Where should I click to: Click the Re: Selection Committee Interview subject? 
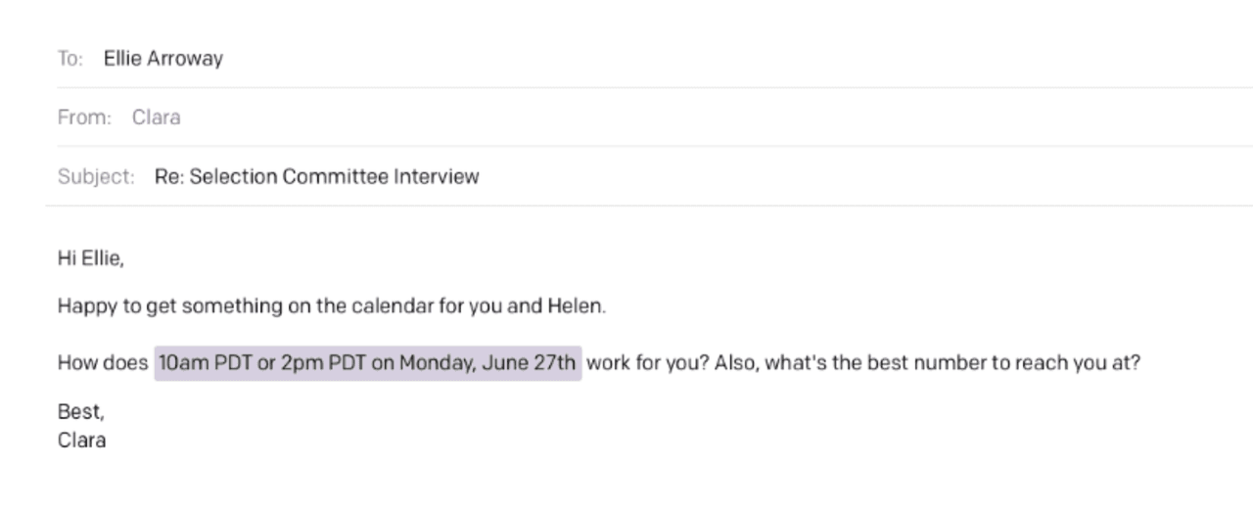coord(316,177)
